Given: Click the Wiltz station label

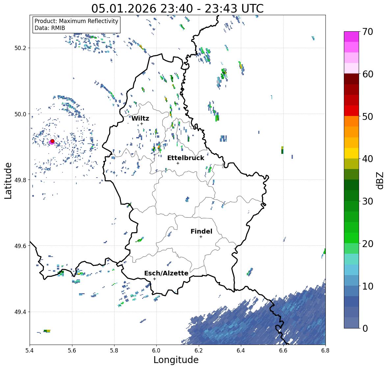Looking at the screenshot, I should click(x=140, y=118).
